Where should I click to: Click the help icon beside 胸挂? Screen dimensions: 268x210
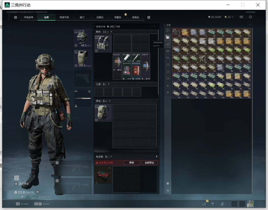click(x=111, y=32)
